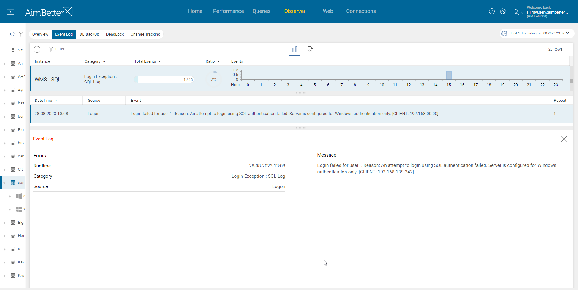Open the user account dropdown arrow

coord(522,13)
